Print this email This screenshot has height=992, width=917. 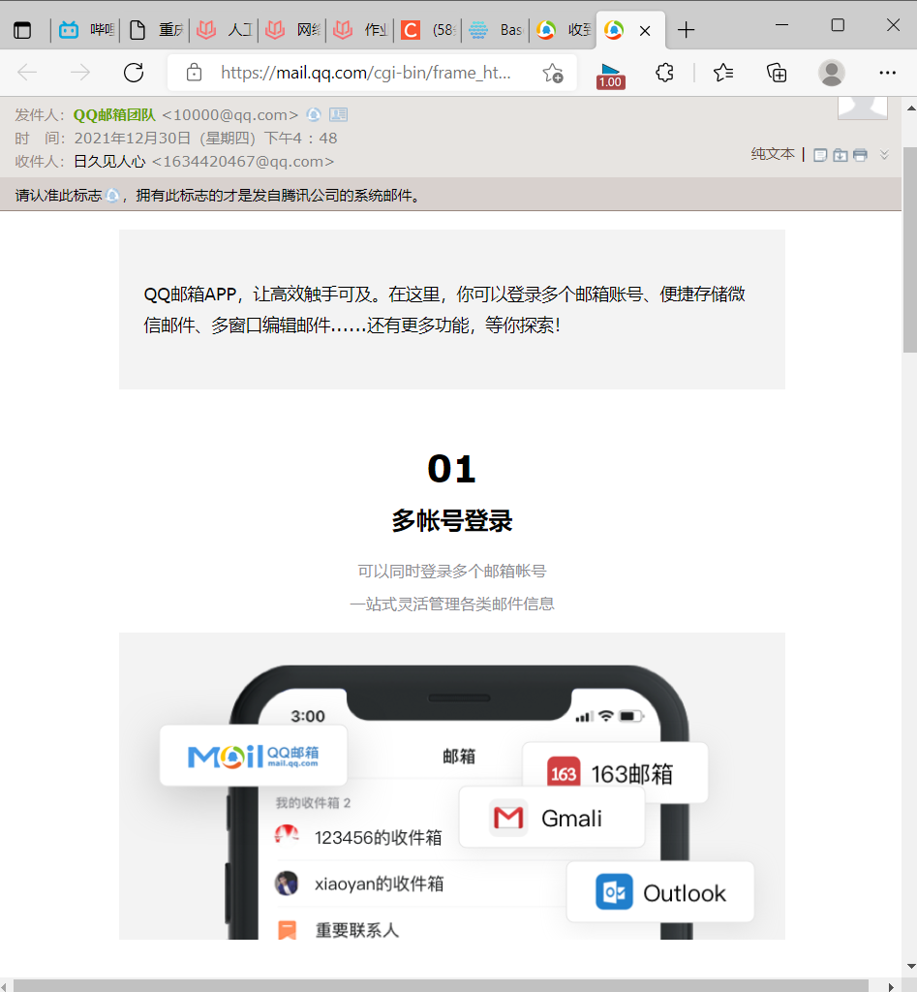point(860,155)
